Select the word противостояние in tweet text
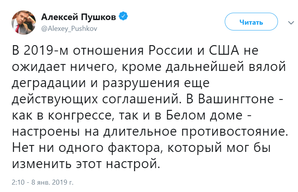 (x=233, y=131)
